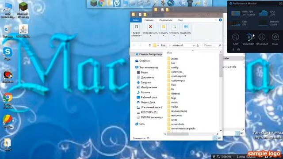
Task: Expand the Упорядочить dropdown arrow
Action: (x=150, y=35)
